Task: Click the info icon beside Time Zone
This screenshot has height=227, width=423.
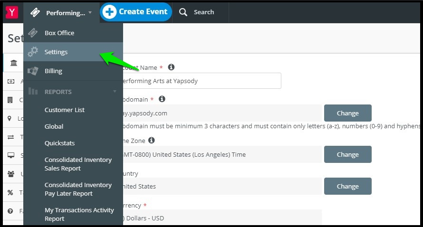Action: (x=152, y=140)
